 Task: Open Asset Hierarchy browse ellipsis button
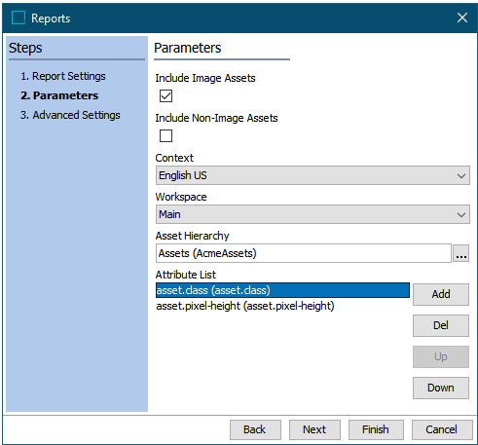click(461, 253)
